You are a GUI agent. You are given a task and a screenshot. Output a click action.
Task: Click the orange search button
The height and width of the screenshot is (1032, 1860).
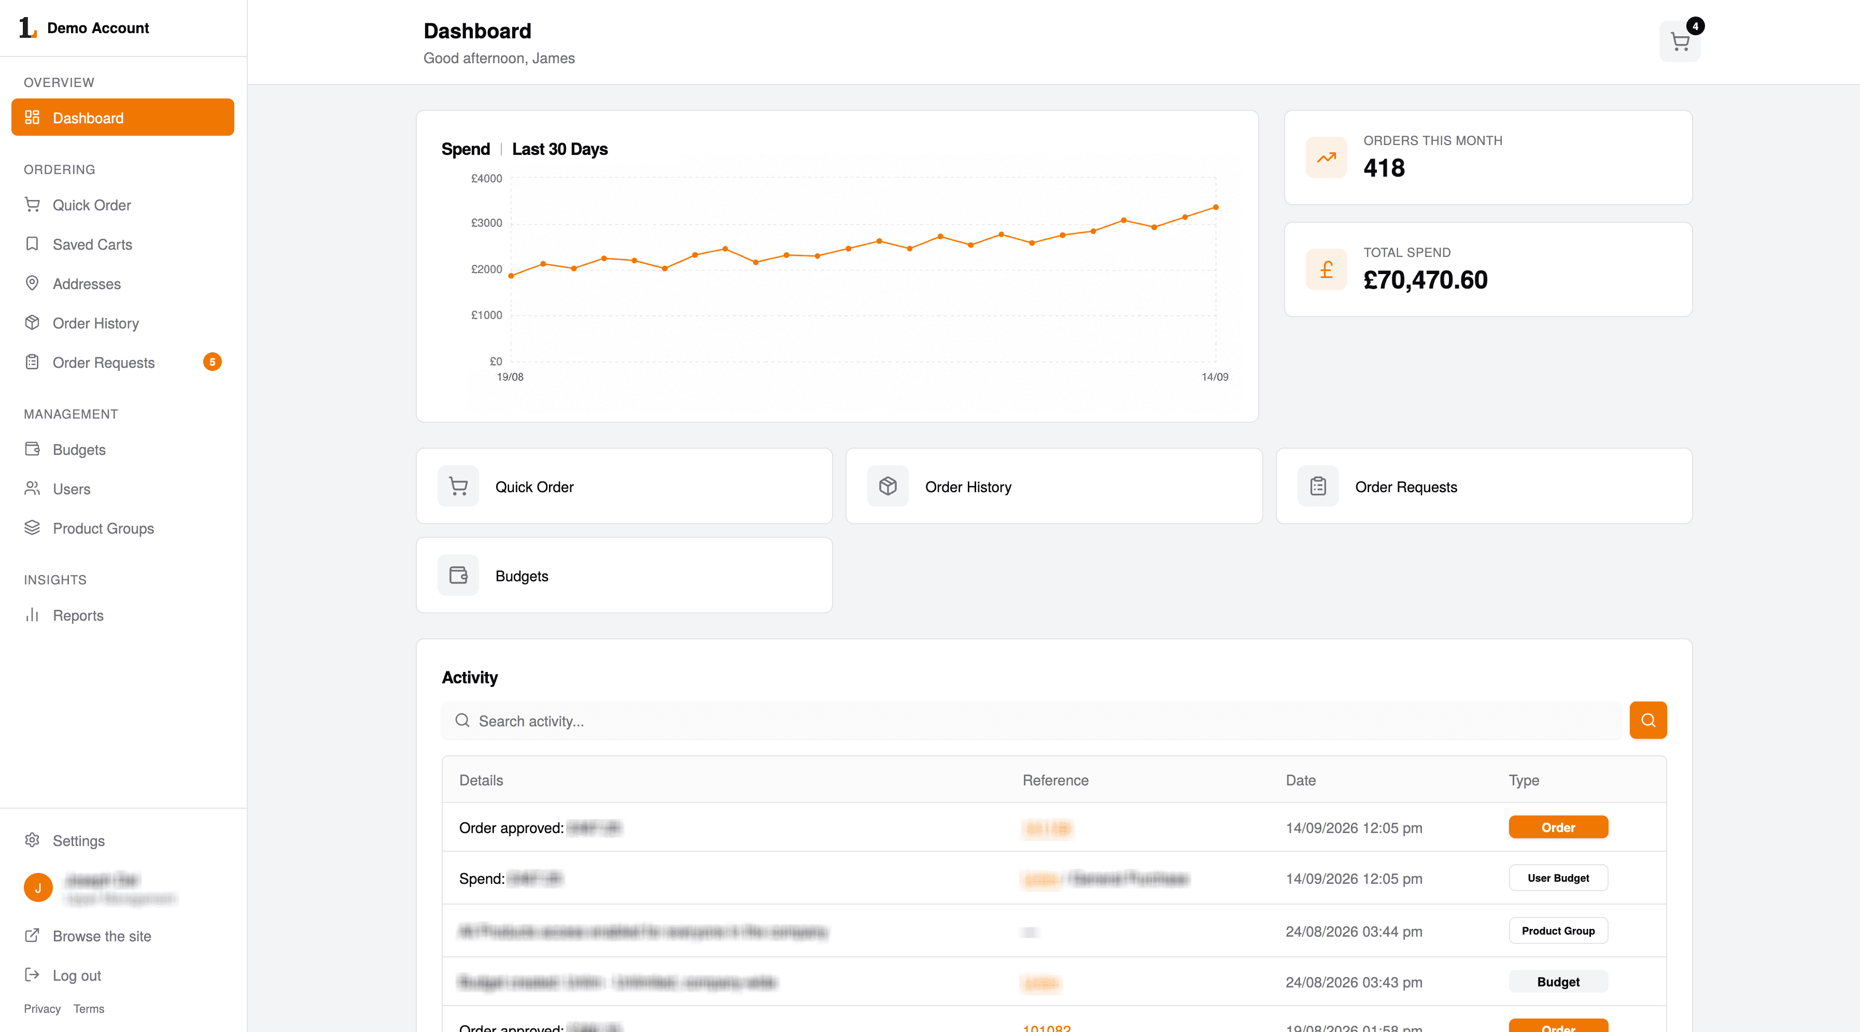point(1647,720)
